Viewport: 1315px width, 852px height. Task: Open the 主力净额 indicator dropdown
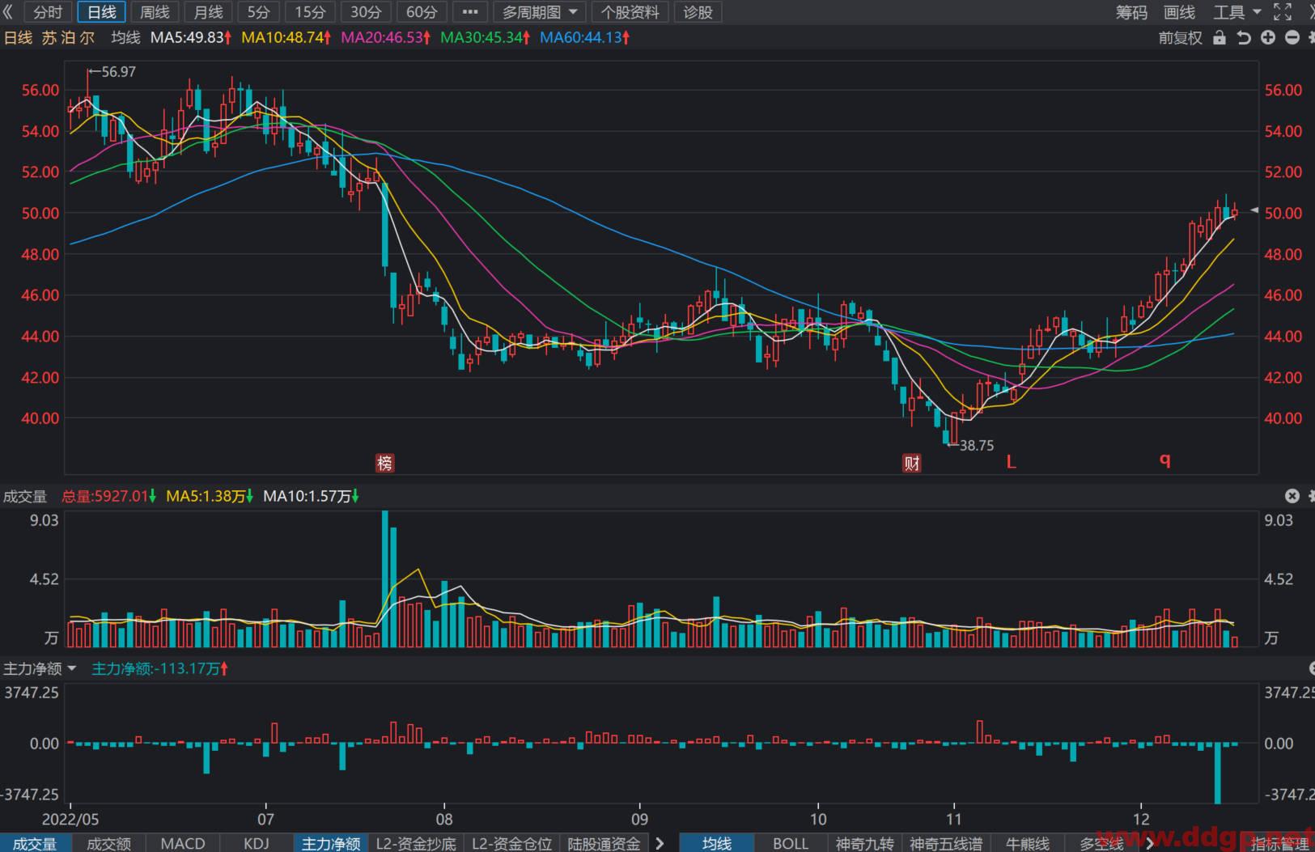(x=40, y=668)
